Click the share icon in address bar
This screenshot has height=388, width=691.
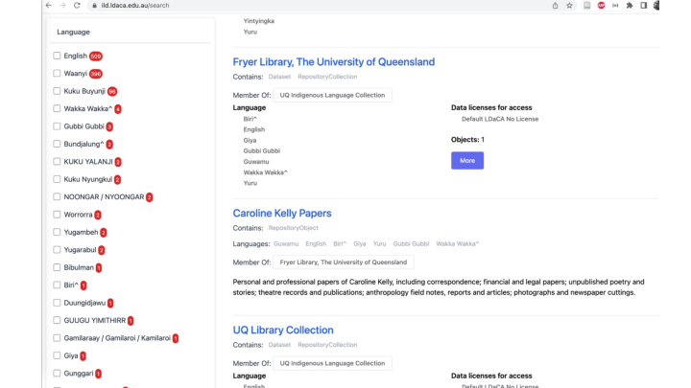556,6
